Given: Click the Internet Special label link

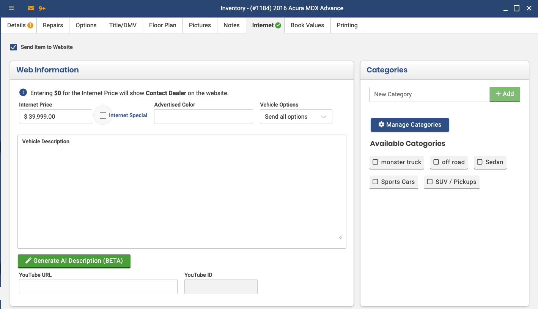Looking at the screenshot, I should tap(128, 116).
